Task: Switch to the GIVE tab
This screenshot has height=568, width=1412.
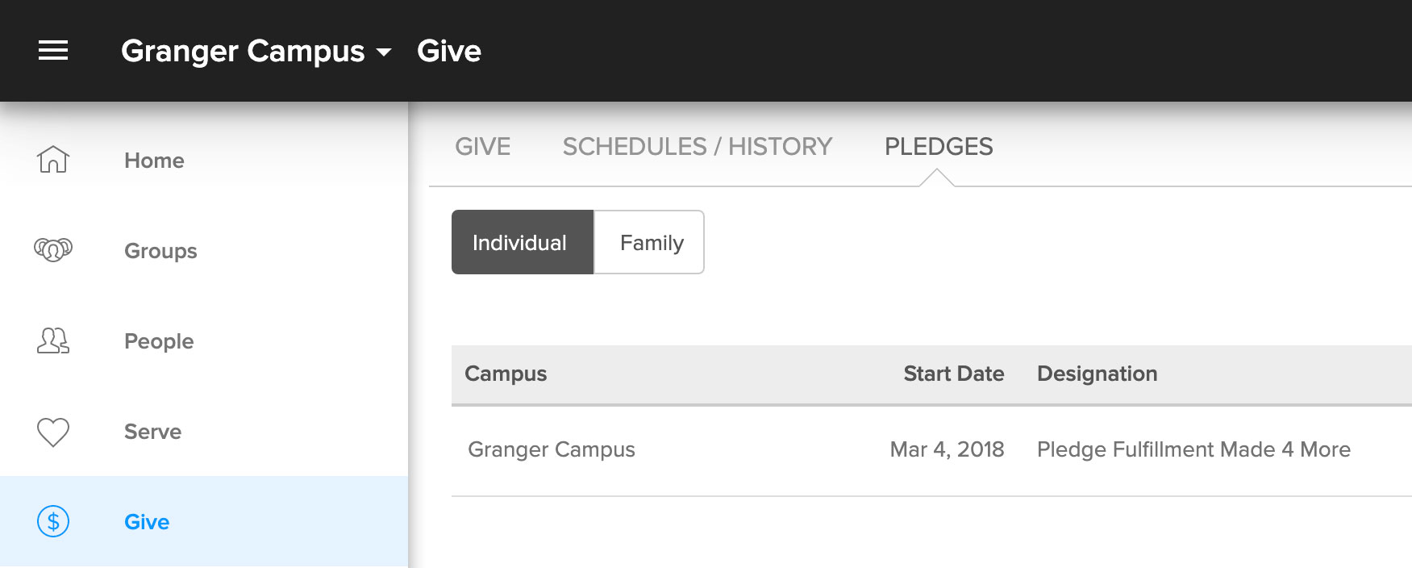Action: click(x=482, y=147)
